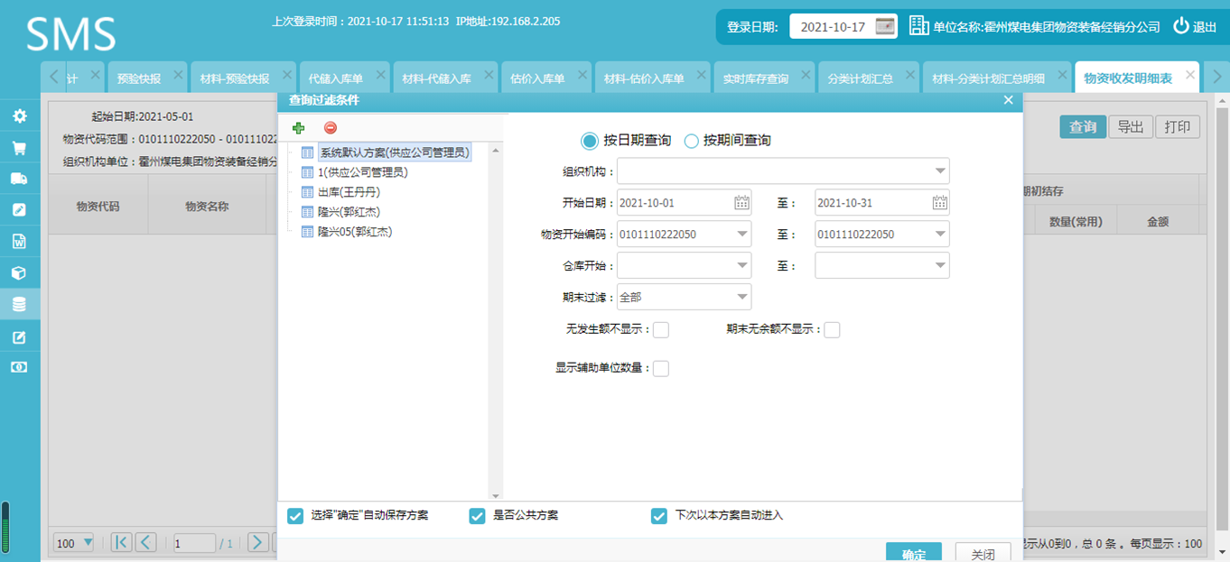Open the money module at sidebar bottom

tap(20, 366)
